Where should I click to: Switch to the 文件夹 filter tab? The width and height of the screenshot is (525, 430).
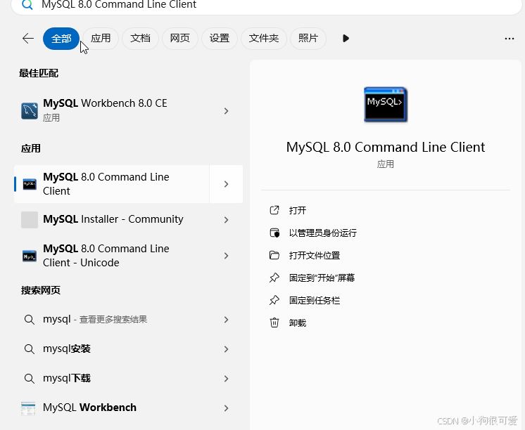tap(264, 39)
